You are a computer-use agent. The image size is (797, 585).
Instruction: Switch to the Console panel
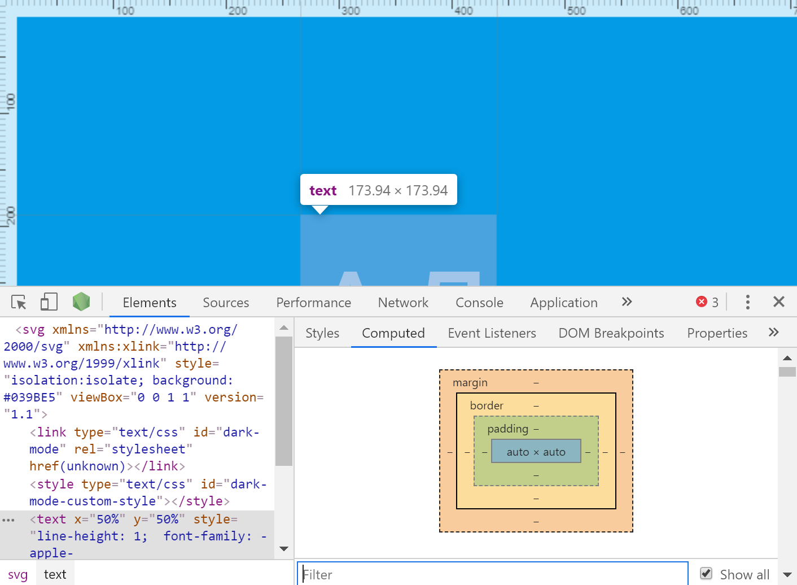[479, 303]
